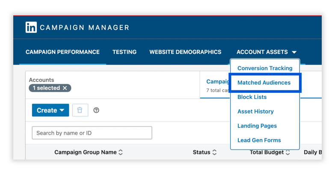Click the Accounts label
Image resolution: width=335 pixels, height=175 pixels.
coord(42,80)
